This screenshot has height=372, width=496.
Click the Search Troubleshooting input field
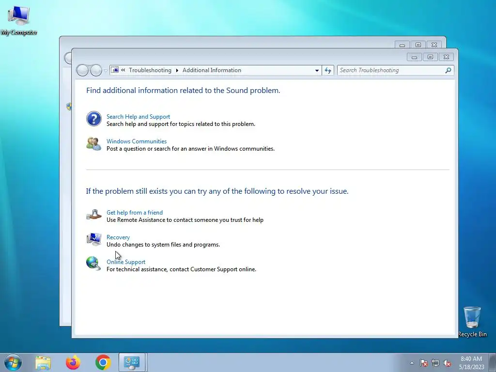click(391, 70)
